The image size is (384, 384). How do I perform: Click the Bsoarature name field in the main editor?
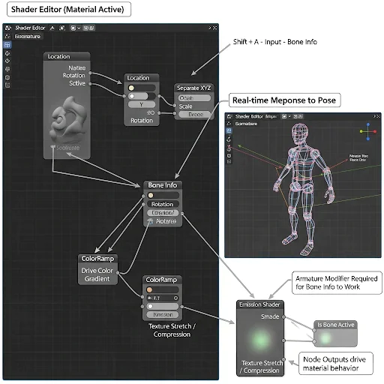tap(28, 37)
